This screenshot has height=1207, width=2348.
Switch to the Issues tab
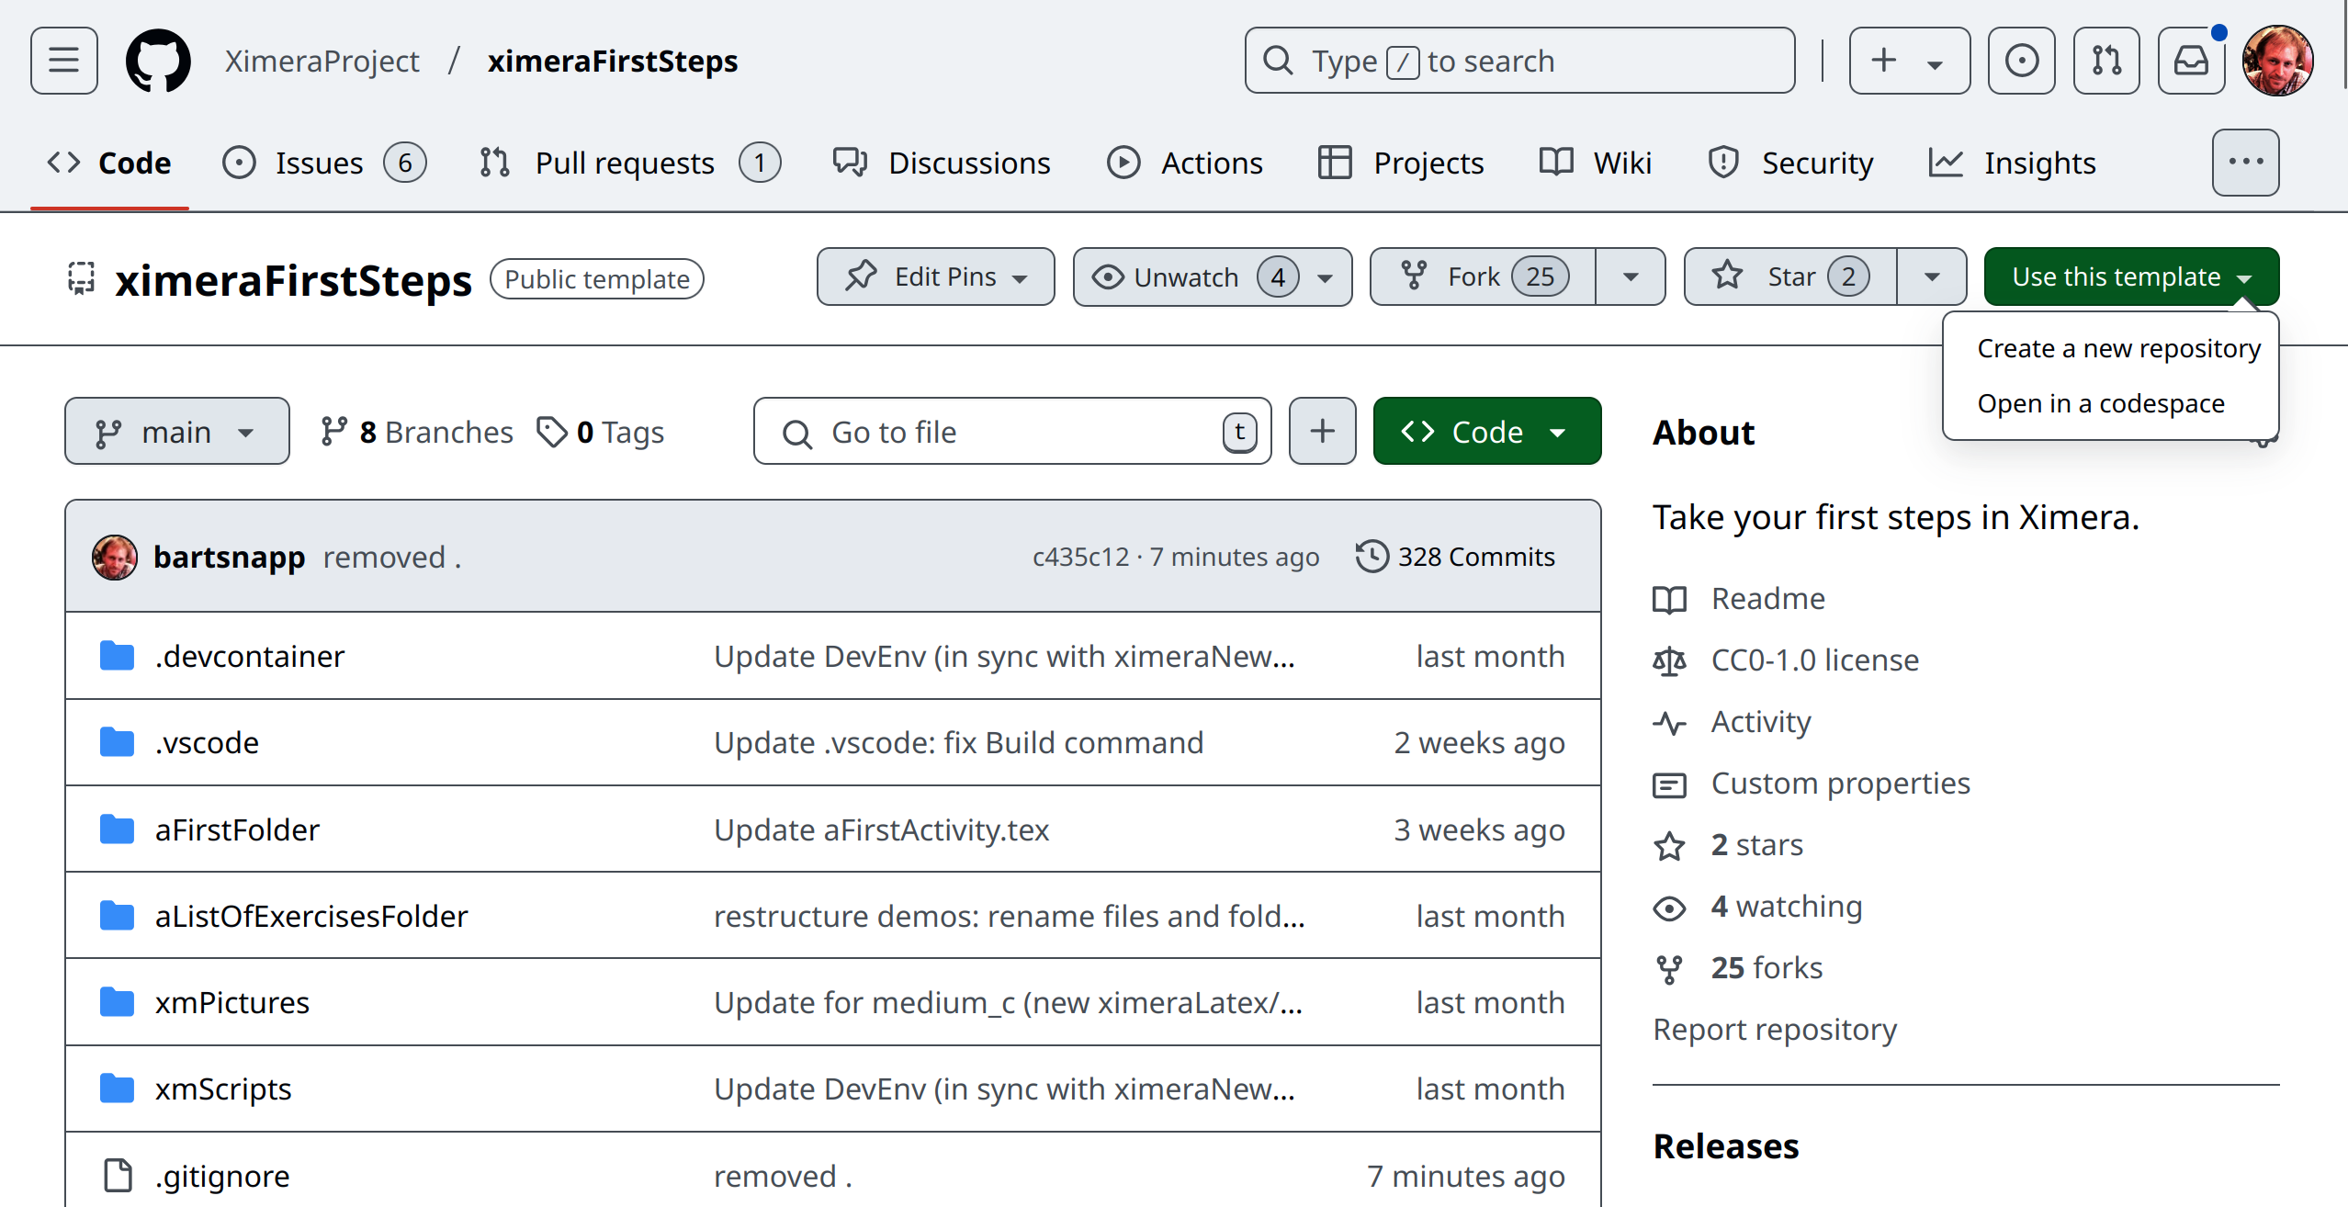(320, 163)
